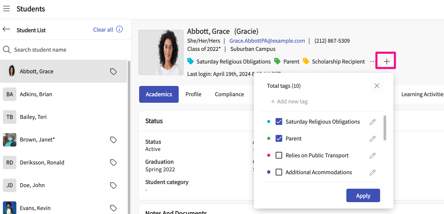Click the tags list scrollbar

coord(385,128)
